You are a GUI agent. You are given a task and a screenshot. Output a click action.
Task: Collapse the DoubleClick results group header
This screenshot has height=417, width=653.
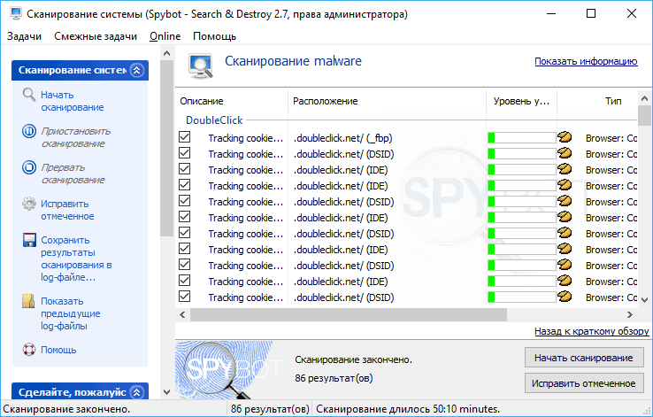click(214, 120)
